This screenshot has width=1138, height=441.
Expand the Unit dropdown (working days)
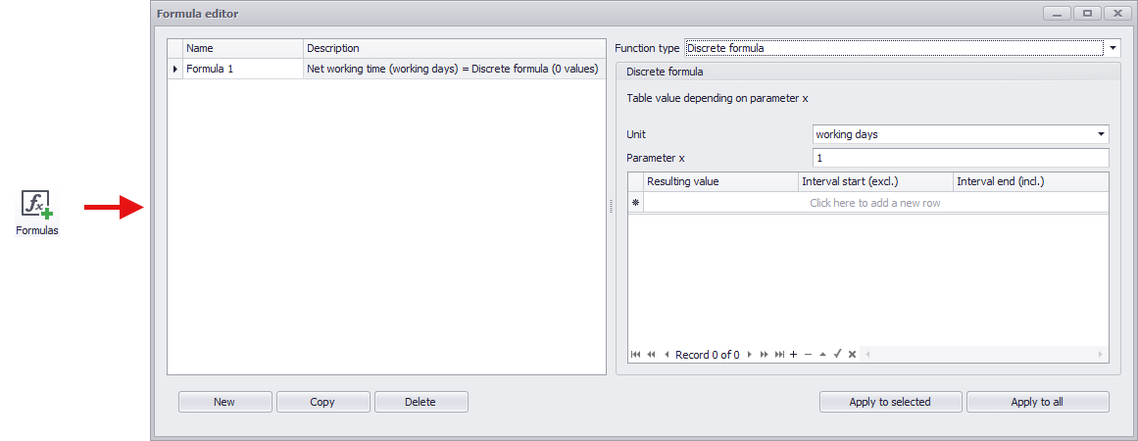pyautogui.click(x=1102, y=134)
